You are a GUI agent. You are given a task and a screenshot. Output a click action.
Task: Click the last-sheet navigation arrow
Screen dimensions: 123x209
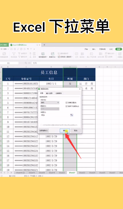11,172
